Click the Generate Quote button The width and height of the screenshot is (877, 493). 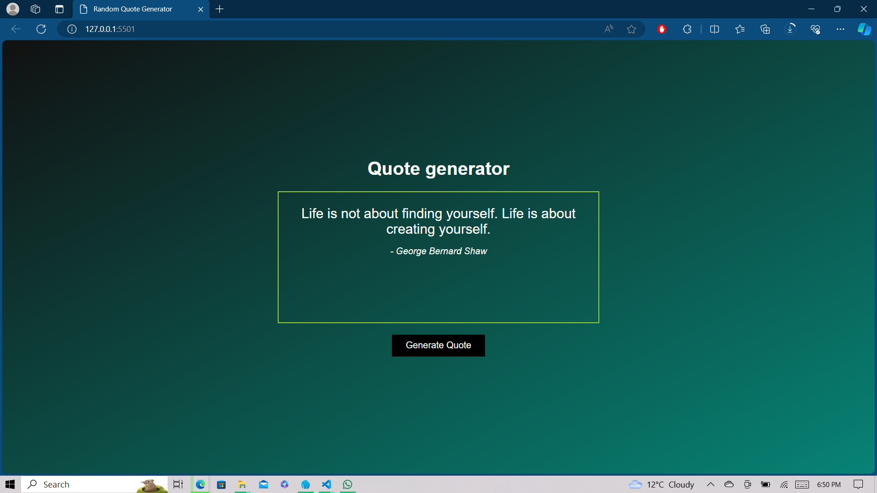point(438,346)
